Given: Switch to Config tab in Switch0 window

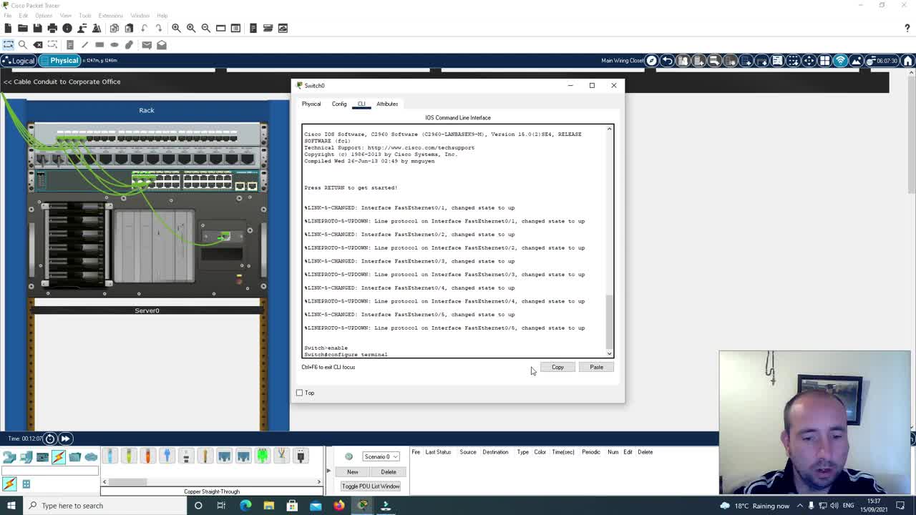Looking at the screenshot, I should coord(339,104).
